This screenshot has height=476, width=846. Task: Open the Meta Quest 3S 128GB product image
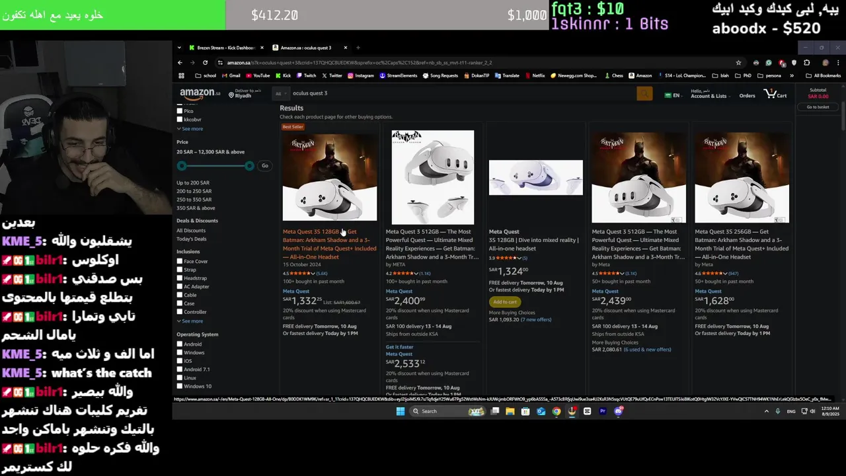(330, 177)
